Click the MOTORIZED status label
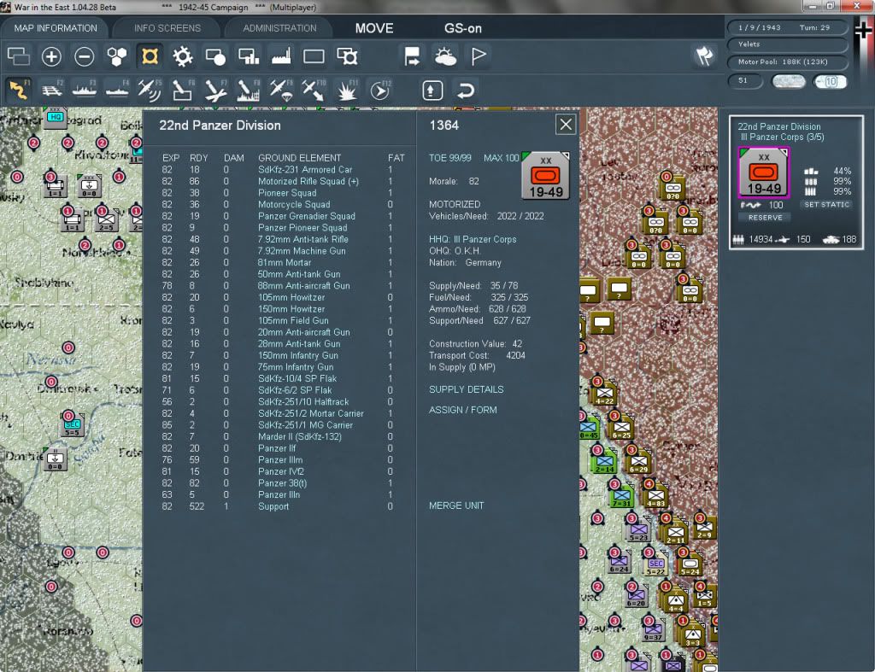The width and height of the screenshot is (875, 672). (455, 205)
